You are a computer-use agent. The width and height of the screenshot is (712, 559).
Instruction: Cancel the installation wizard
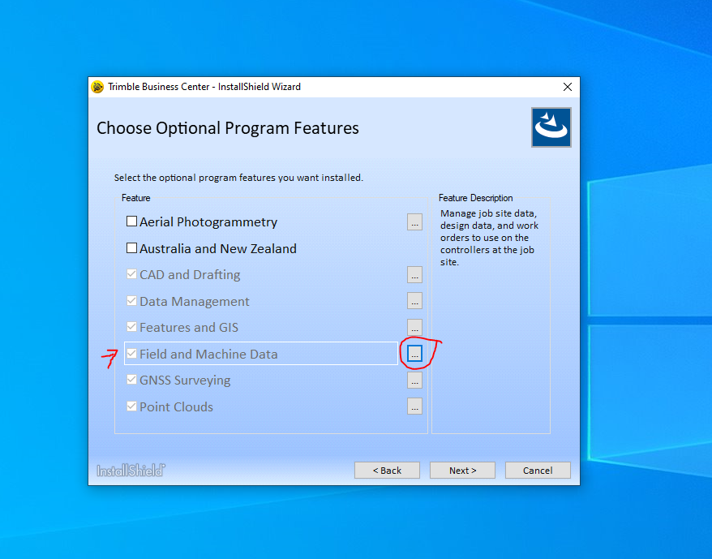coord(538,471)
